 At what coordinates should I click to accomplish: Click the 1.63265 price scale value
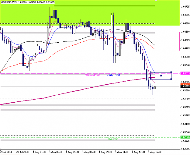point(185,115)
